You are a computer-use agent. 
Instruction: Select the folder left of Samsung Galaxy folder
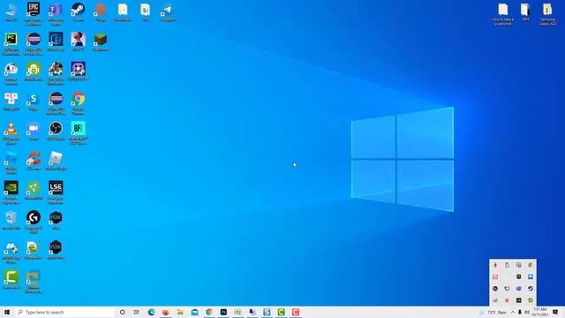[x=525, y=12]
